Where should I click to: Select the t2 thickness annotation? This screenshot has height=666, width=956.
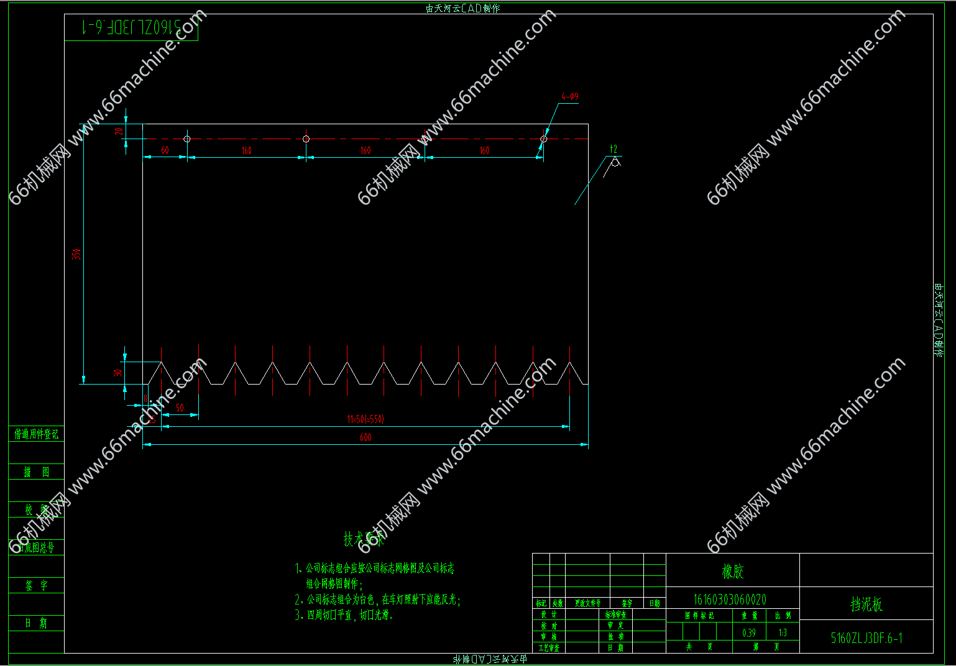[x=614, y=149]
